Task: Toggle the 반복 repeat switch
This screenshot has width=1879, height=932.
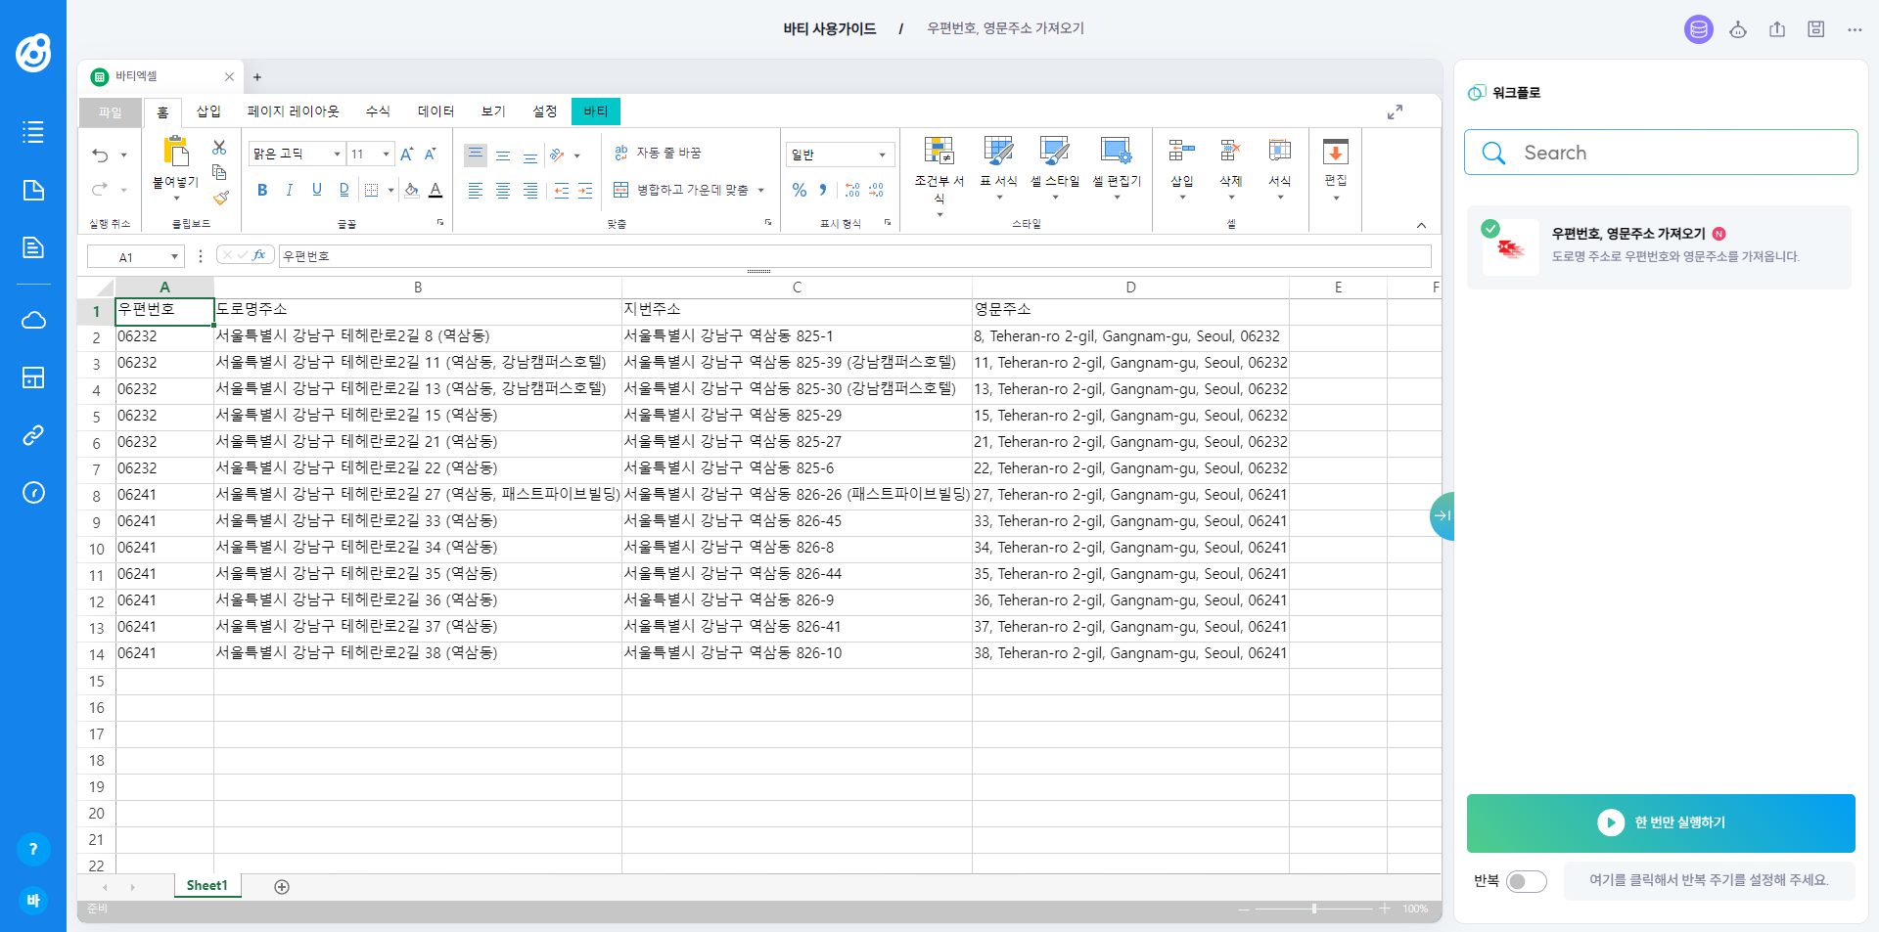Action: pos(1526,881)
